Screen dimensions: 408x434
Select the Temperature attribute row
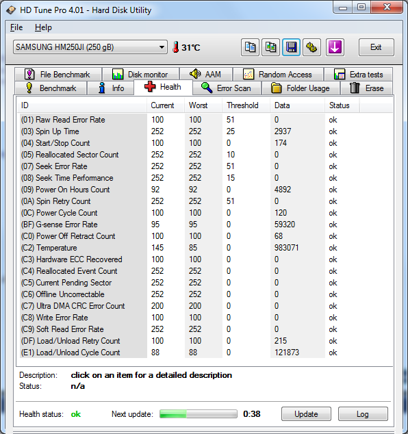click(x=204, y=247)
